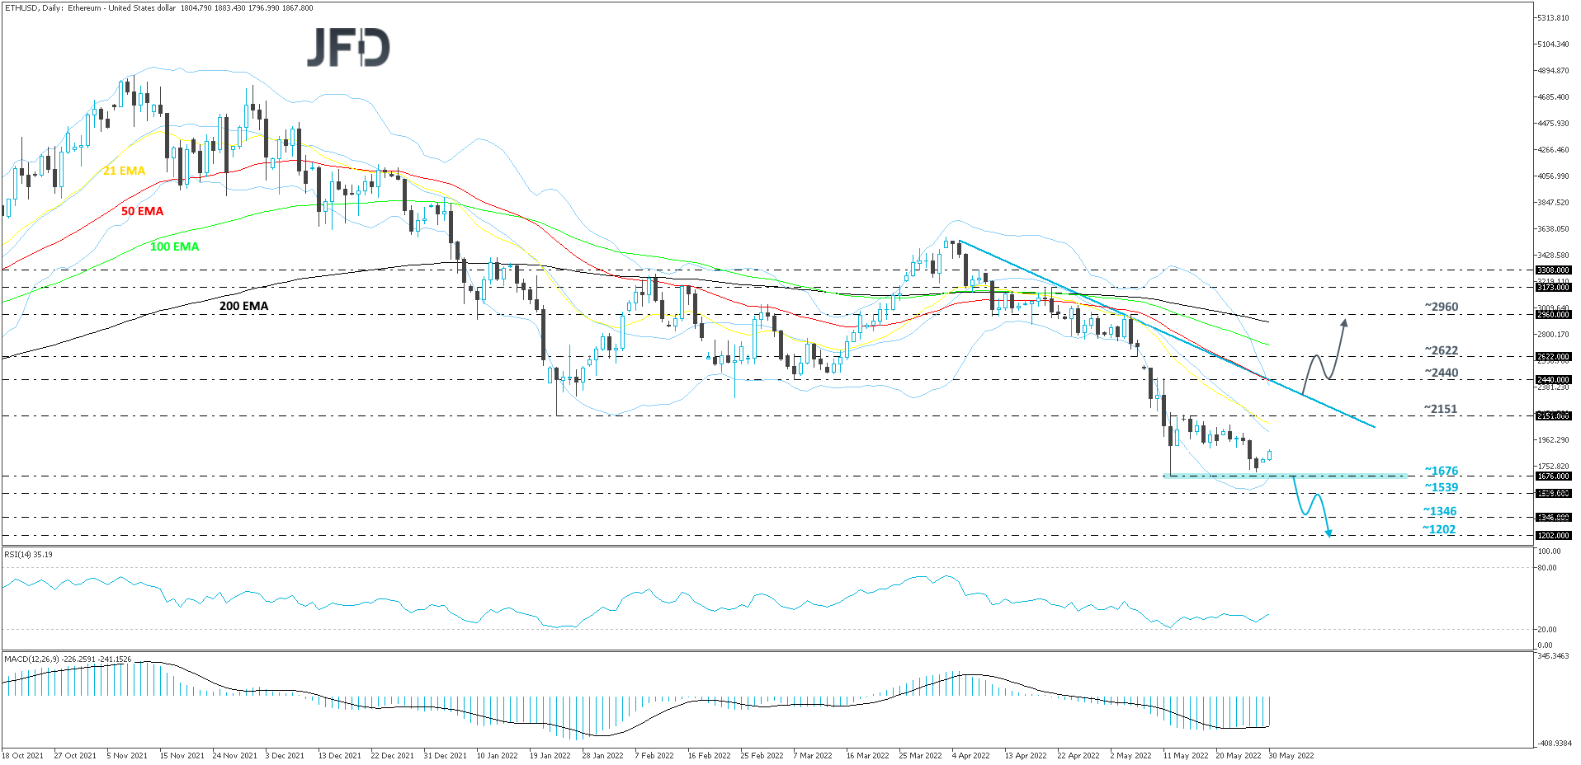Click the 1202.000 price tag on axis

click(1552, 536)
